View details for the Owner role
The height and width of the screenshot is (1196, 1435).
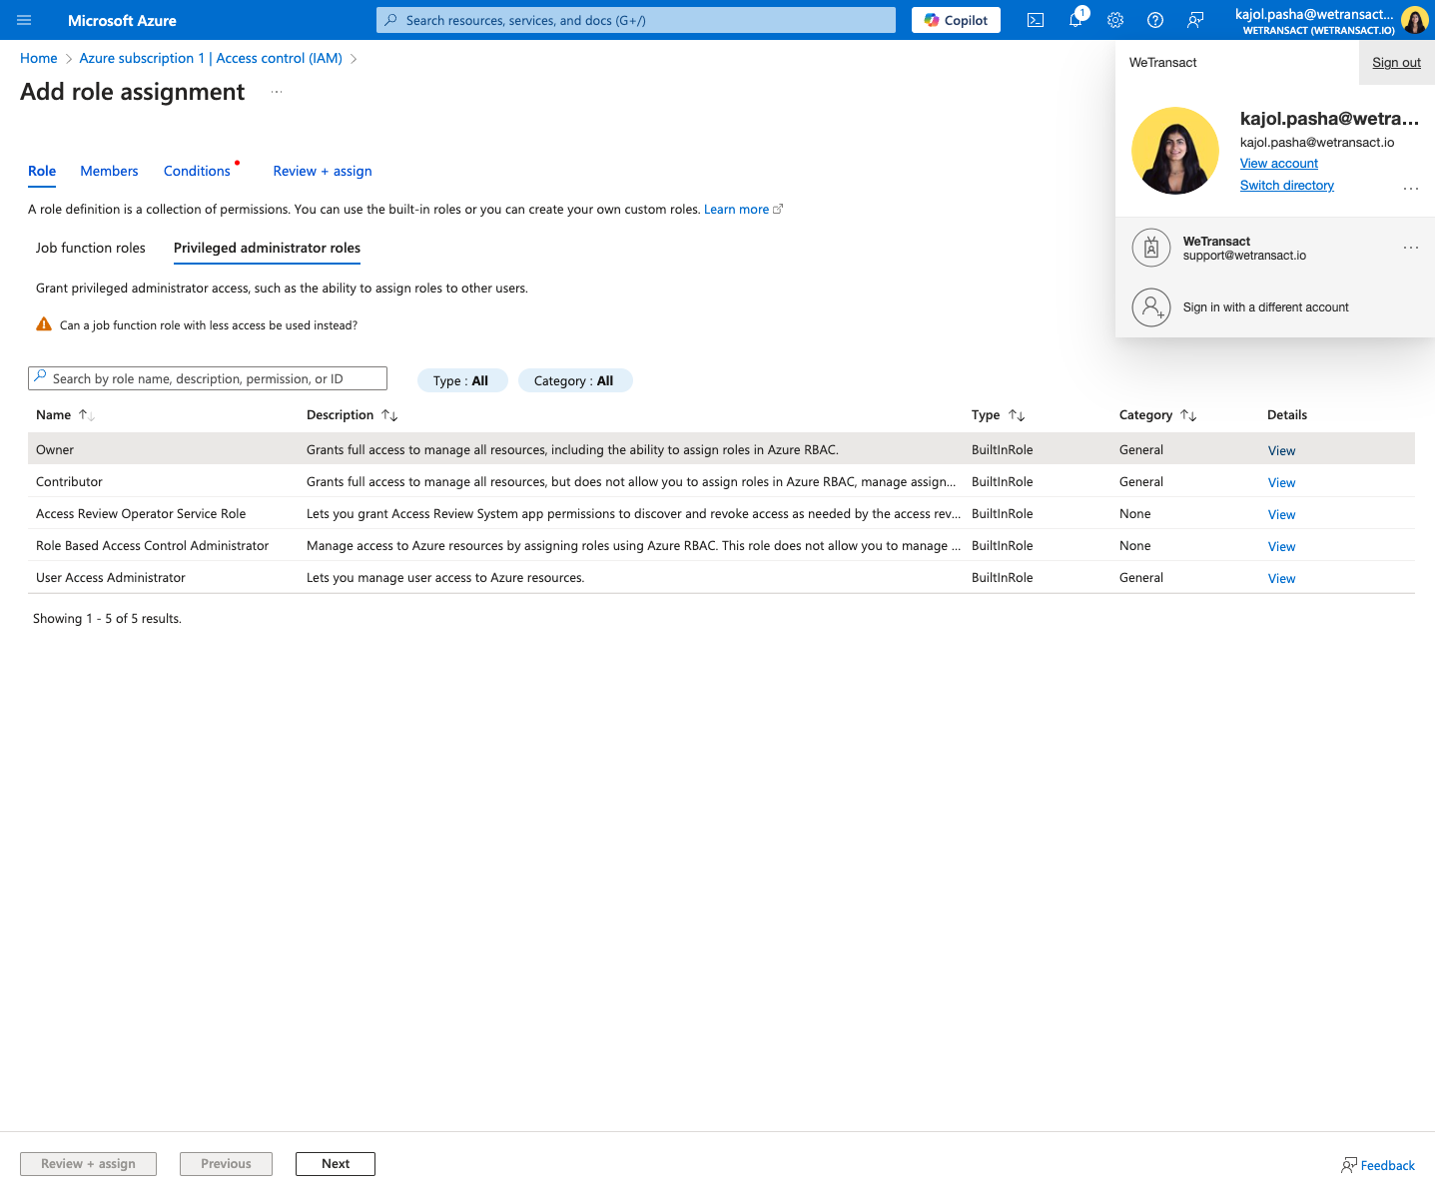(1281, 451)
